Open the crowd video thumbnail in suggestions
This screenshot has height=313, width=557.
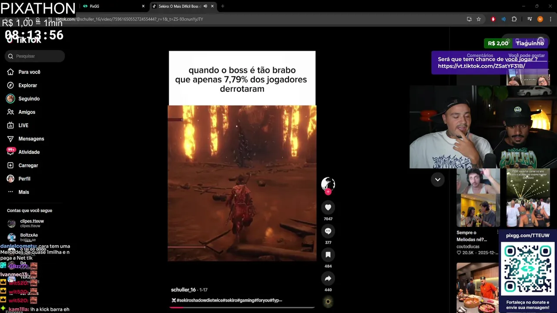tap(528, 198)
